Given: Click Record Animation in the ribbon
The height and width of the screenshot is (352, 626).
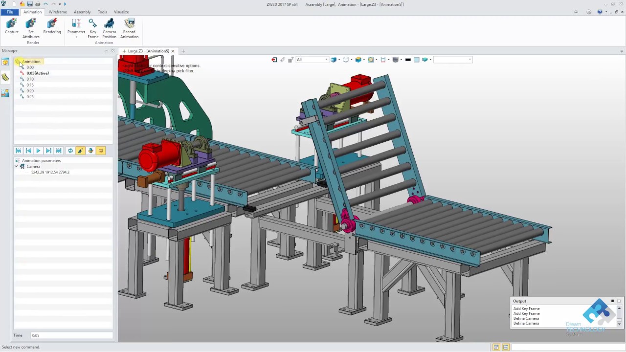Looking at the screenshot, I should coord(129,28).
